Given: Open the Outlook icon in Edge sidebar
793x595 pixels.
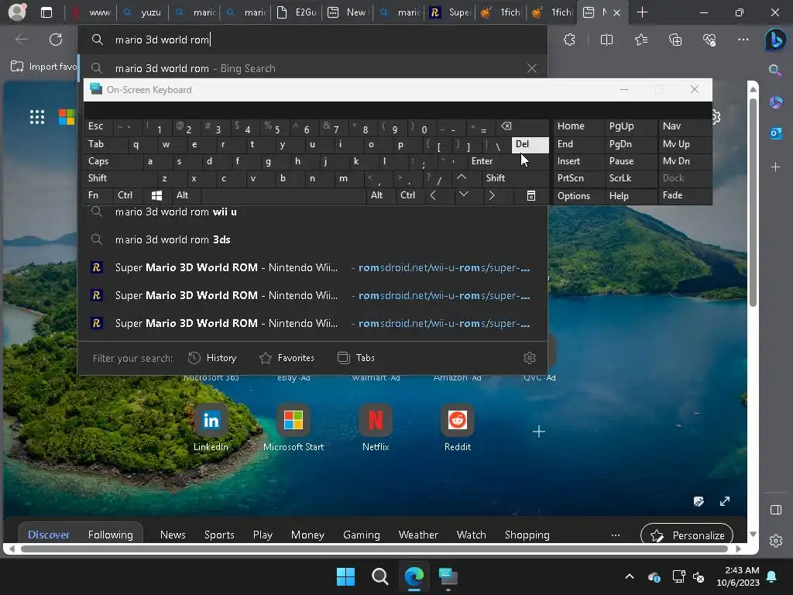Looking at the screenshot, I should [x=776, y=133].
